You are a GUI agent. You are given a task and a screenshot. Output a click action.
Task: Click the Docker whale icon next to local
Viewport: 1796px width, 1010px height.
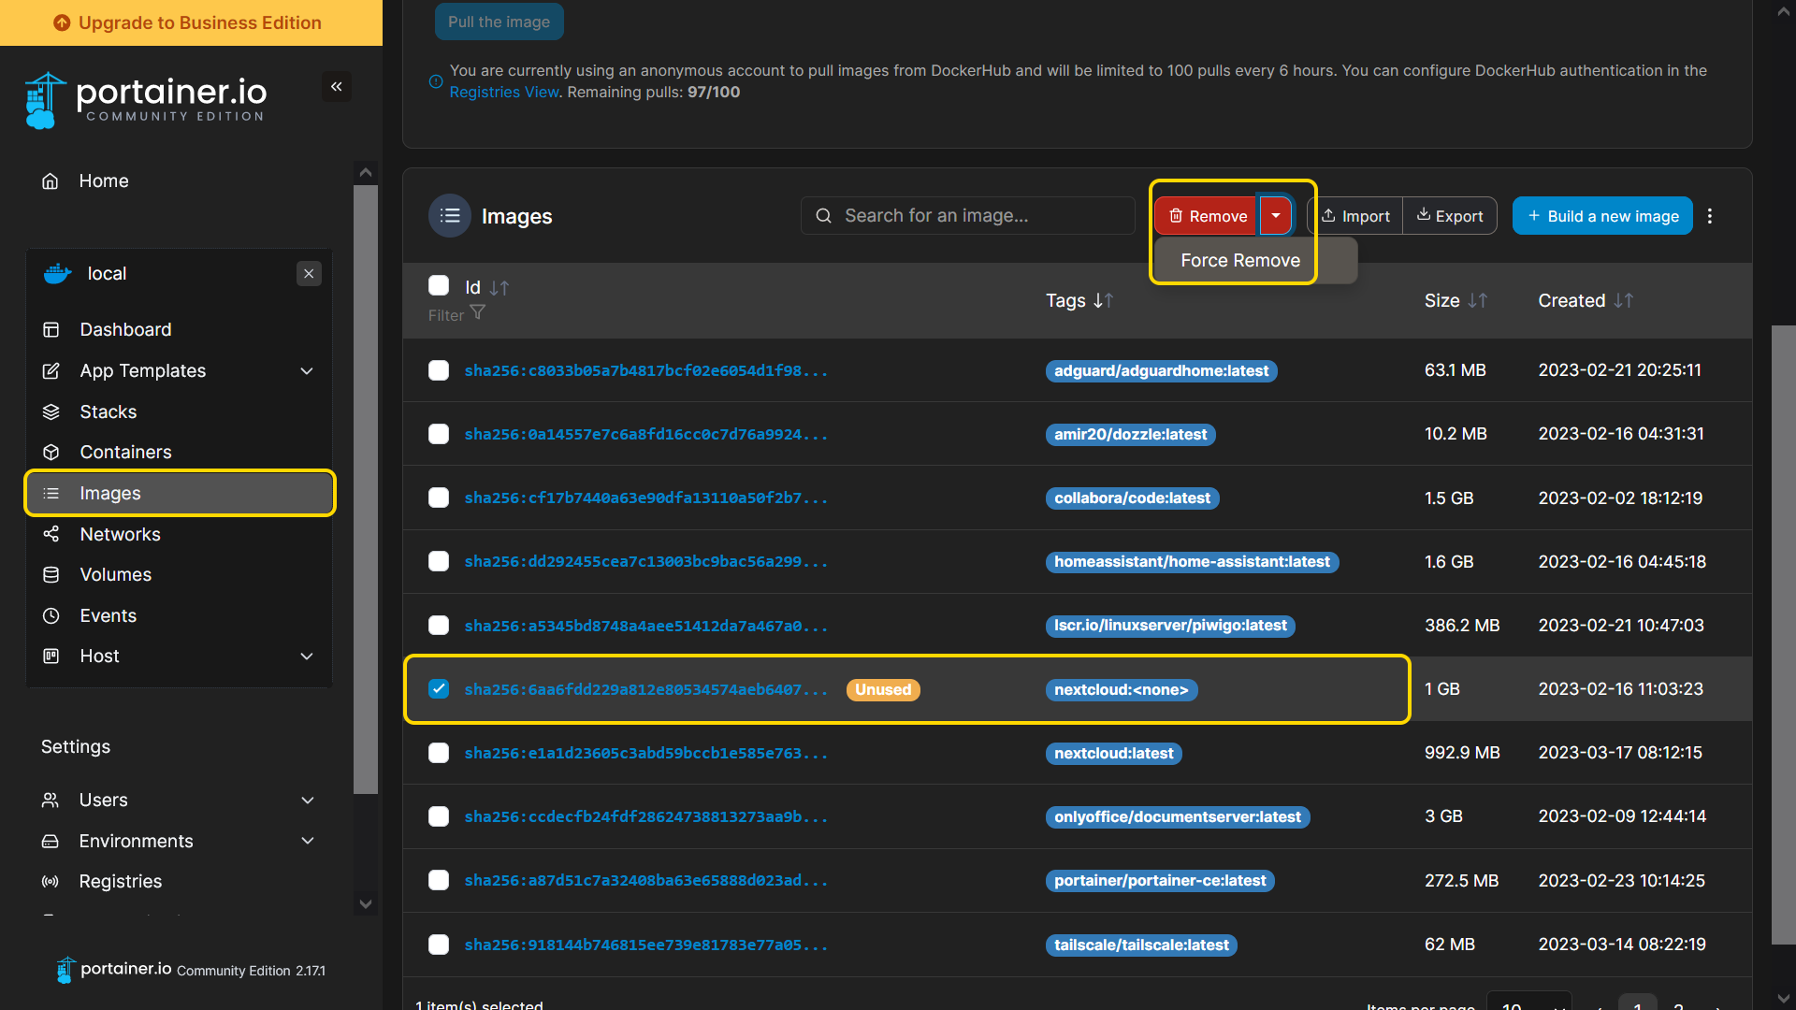pos(58,274)
